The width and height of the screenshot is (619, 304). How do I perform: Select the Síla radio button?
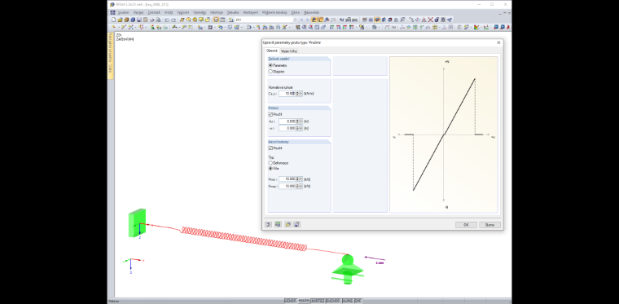click(270, 168)
